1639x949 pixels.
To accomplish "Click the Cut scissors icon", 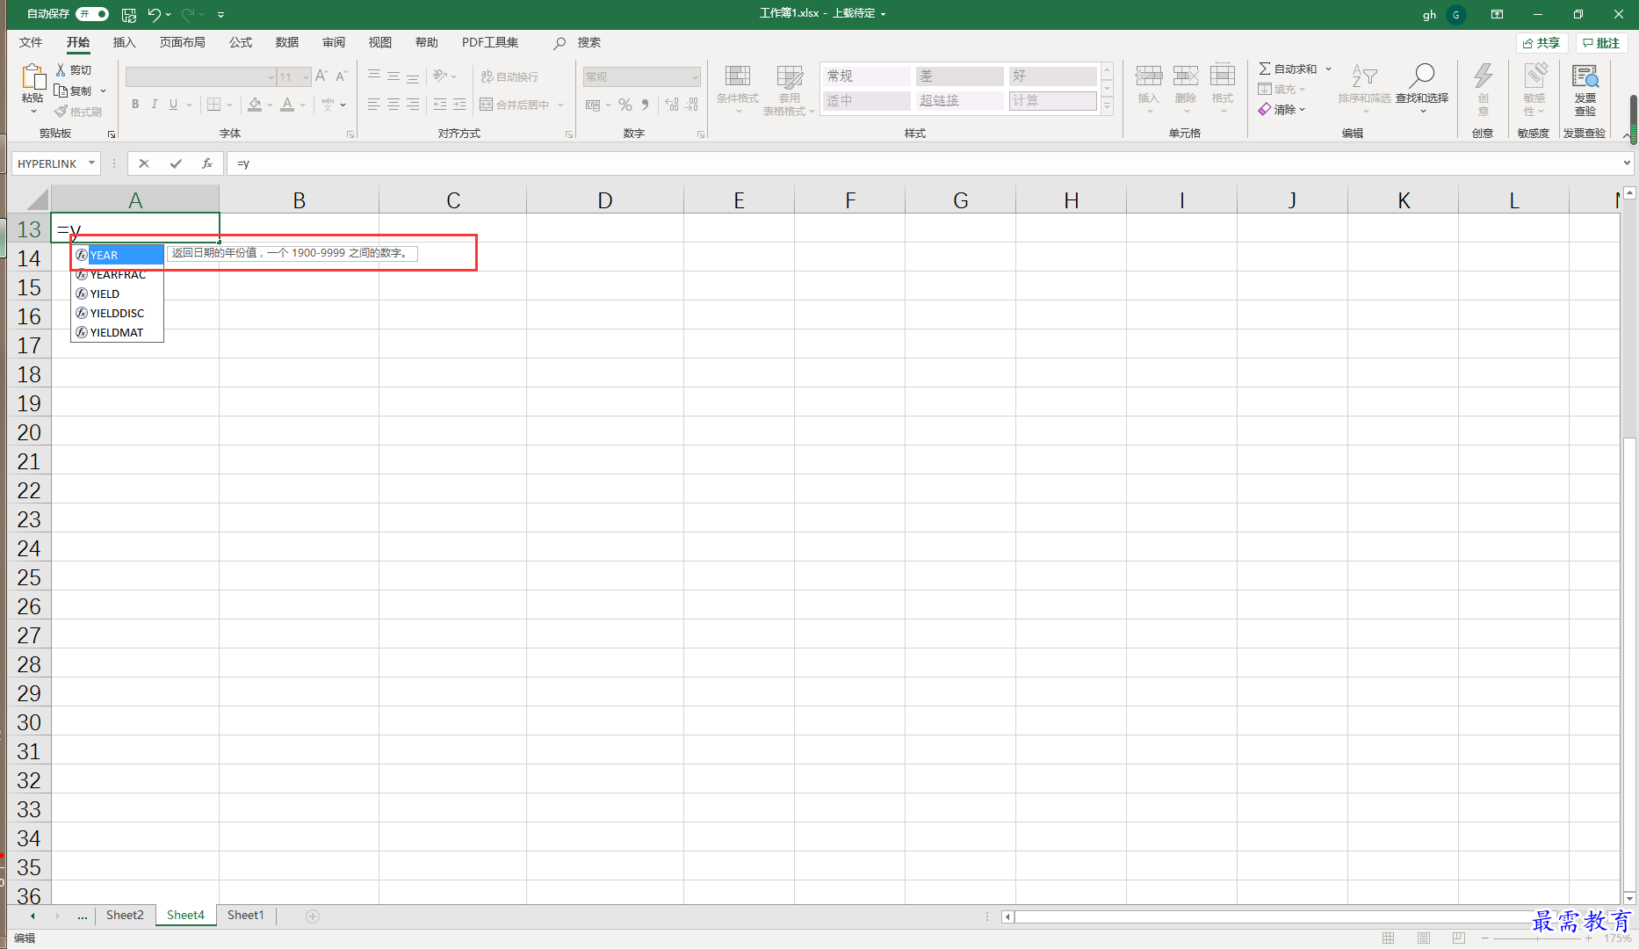I will [61, 69].
